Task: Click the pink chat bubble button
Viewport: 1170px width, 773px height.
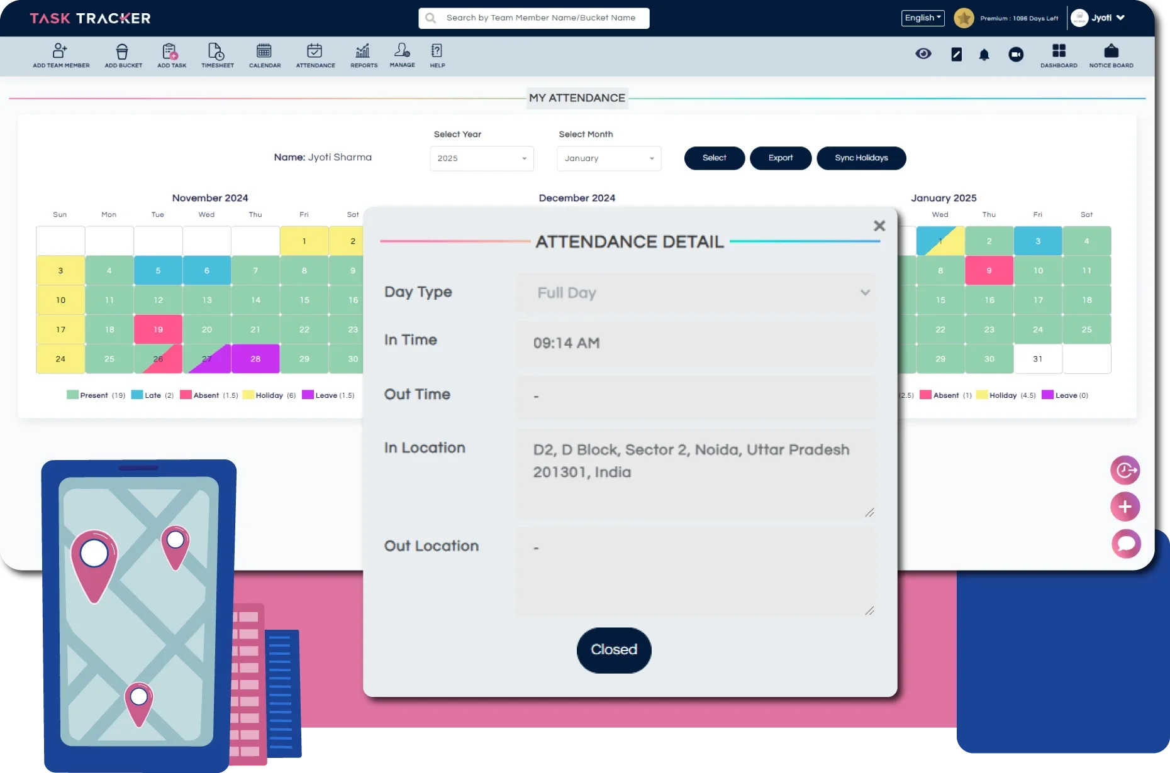Action: pyautogui.click(x=1125, y=544)
